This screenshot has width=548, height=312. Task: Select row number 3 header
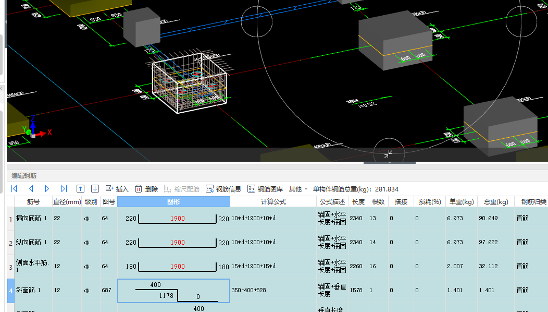point(10,267)
